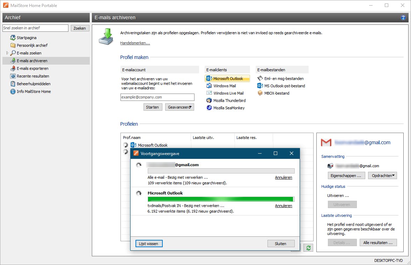The width and height of the screenshot is (411, 265).
Task: Click the Eigenschappen button
Action: 346,175
